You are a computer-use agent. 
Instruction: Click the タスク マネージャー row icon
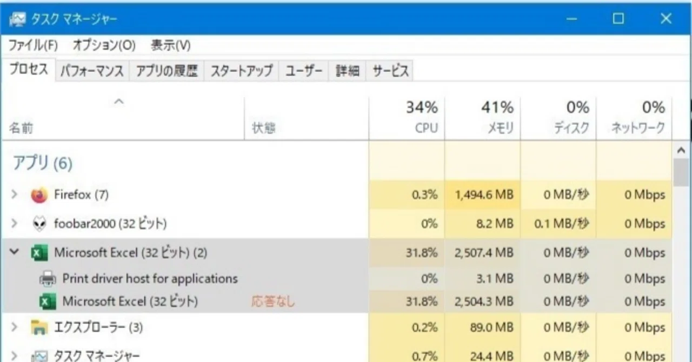click(39, 356)
